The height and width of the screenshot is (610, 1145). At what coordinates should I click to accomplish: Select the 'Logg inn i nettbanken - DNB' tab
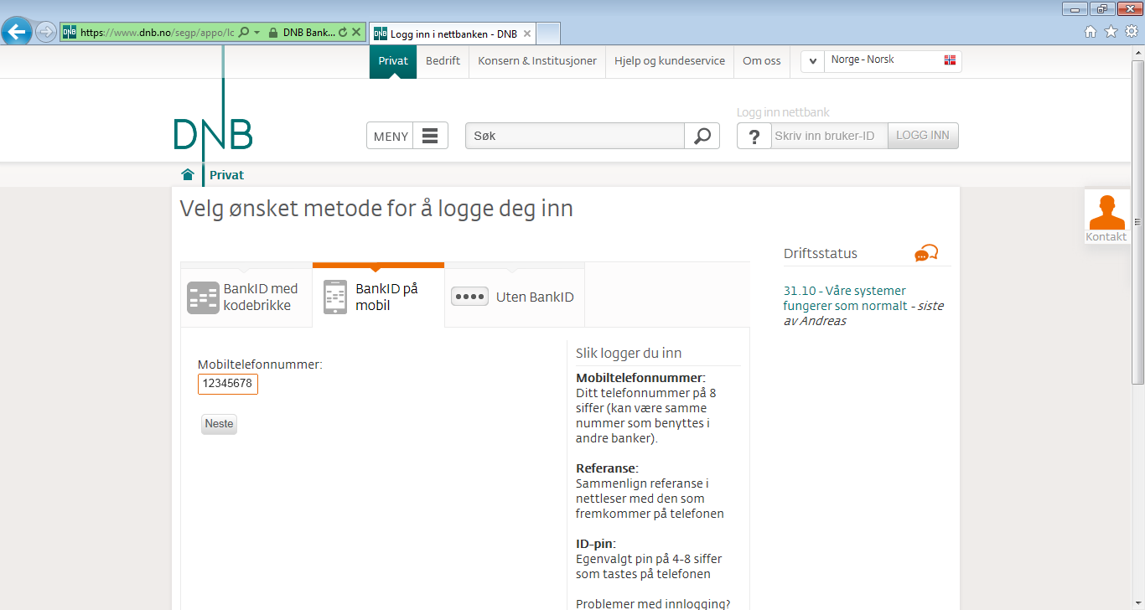click(453, 34)
